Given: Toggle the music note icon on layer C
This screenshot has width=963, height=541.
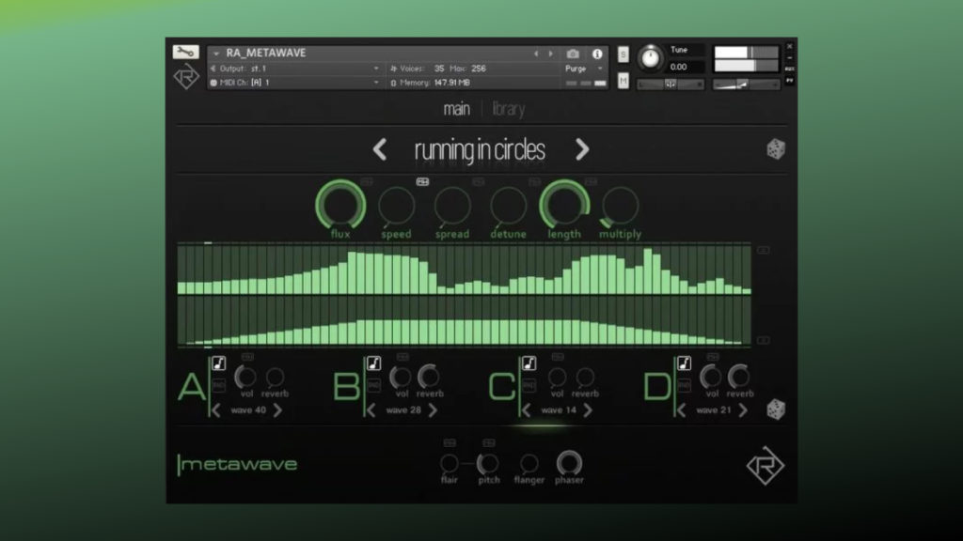Looking at the screenshot, I should click(529, 363).
